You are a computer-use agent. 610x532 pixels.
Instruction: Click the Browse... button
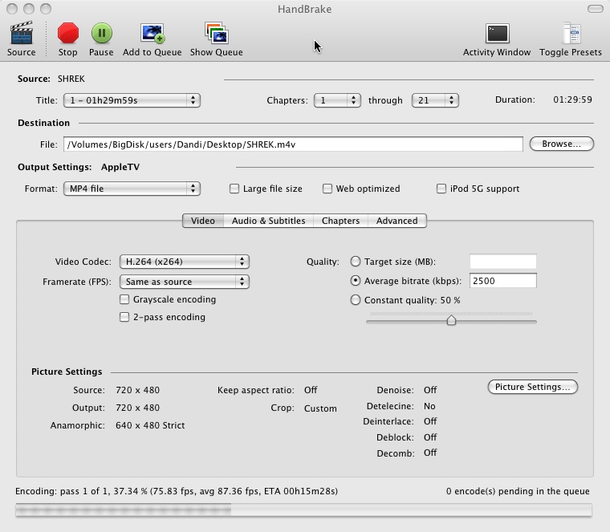coord(561,144)
